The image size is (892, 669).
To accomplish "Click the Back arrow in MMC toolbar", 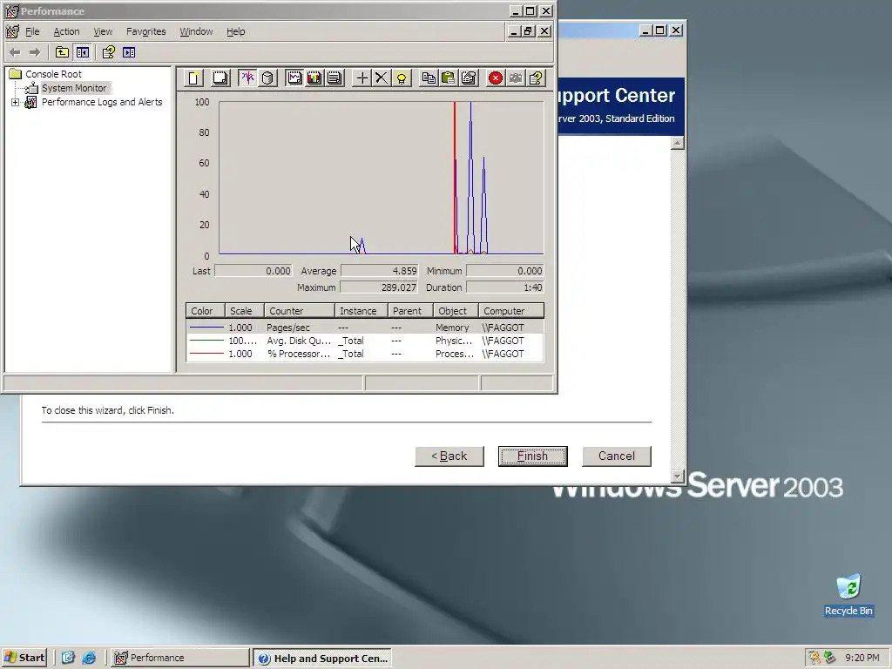I will [16, 52].
